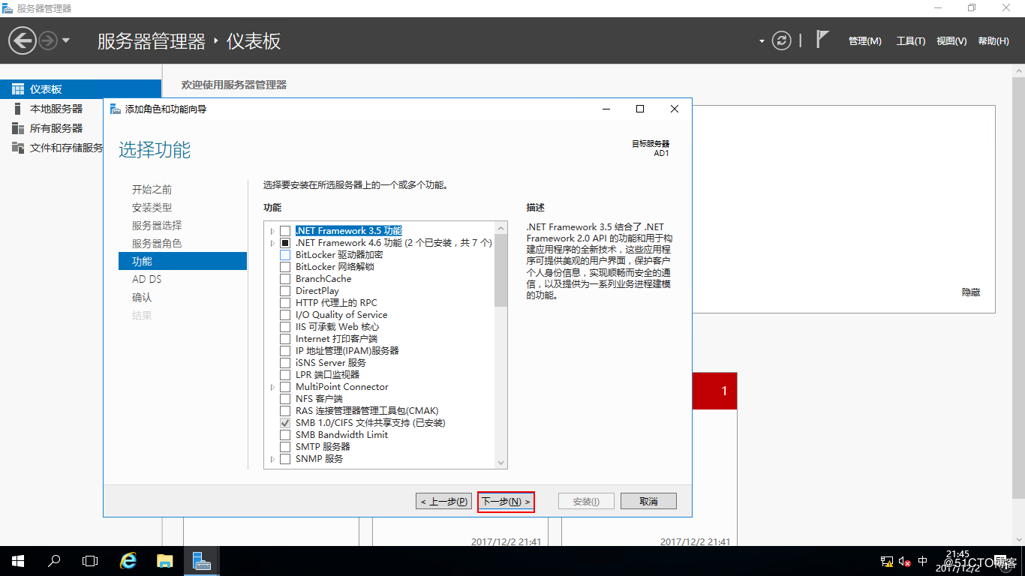Open taskbar search magnifier icon
Image resolution: width=1025 pixels, height=576 pixels.
pyautogui.click(x=54, y=561)
